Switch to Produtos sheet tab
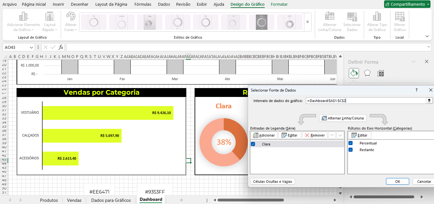This screenshot has width=434, height=204. point(49,200)
